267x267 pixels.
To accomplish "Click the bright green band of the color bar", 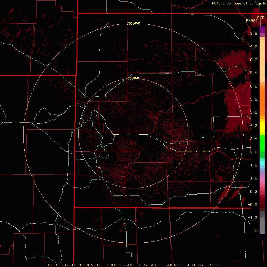I will [262, 143].
